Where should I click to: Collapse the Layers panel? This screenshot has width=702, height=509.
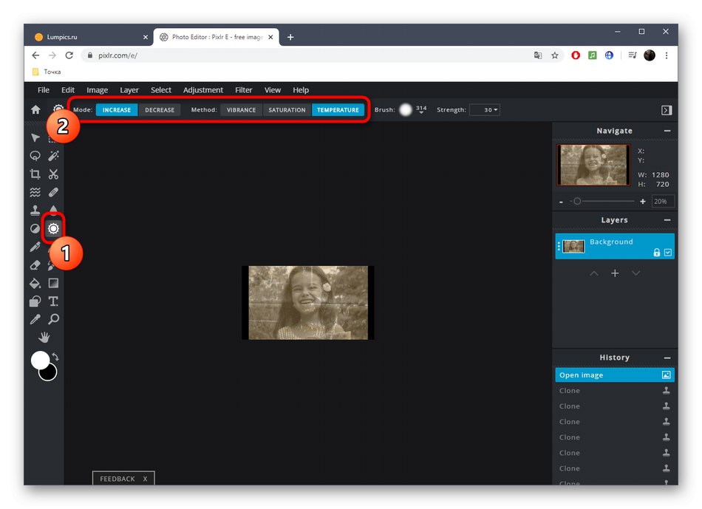pos(667,220)
